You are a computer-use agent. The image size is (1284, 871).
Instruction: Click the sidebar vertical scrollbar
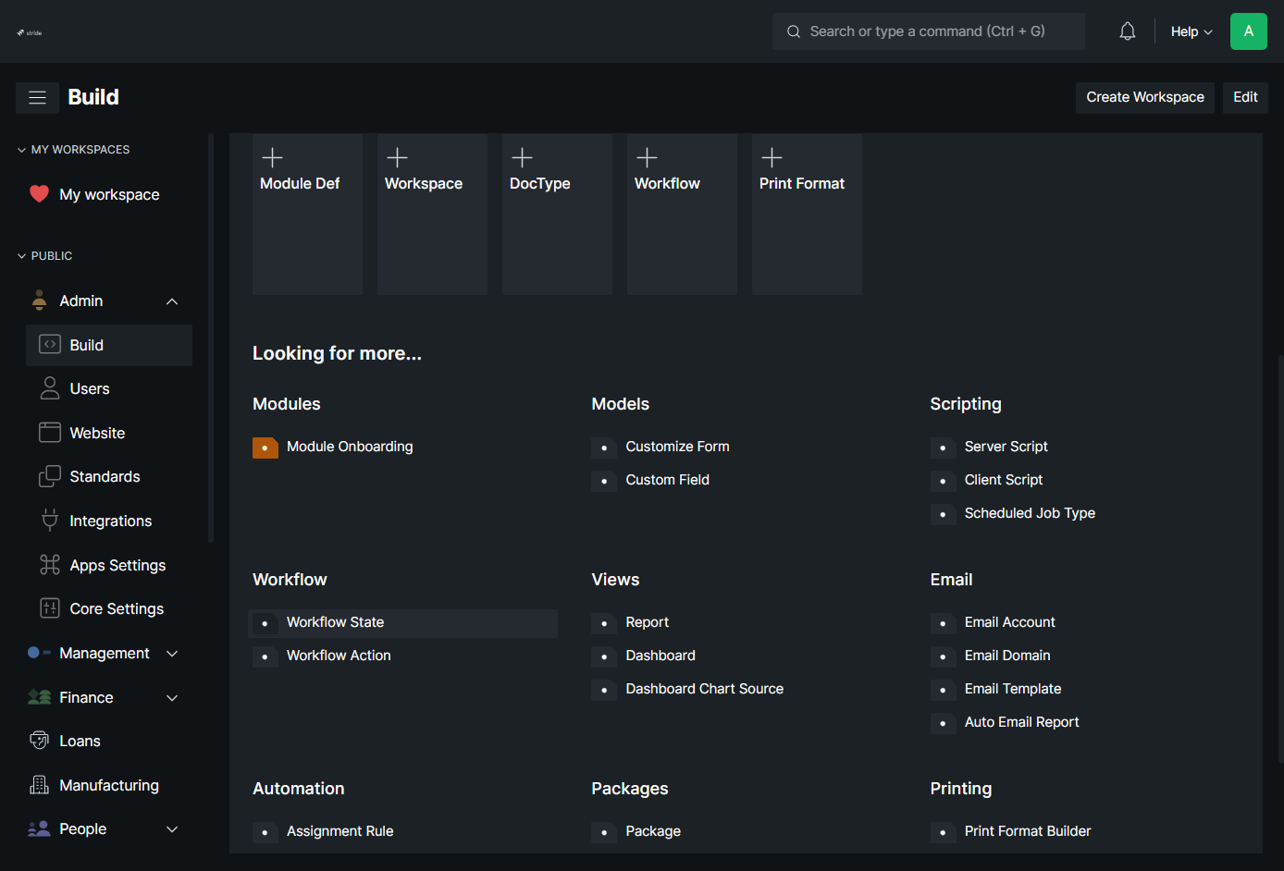[211, 338]
